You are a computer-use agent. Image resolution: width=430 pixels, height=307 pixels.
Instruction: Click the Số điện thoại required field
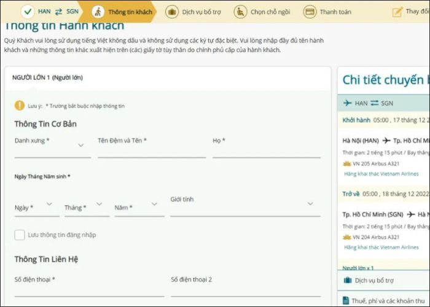pyautogui.click(x=90, y=287)
